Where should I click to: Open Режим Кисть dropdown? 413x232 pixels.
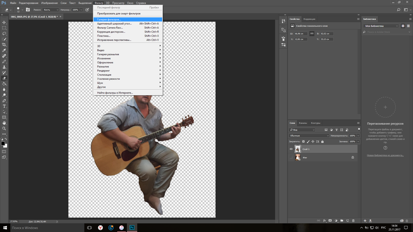click(51, 10)
